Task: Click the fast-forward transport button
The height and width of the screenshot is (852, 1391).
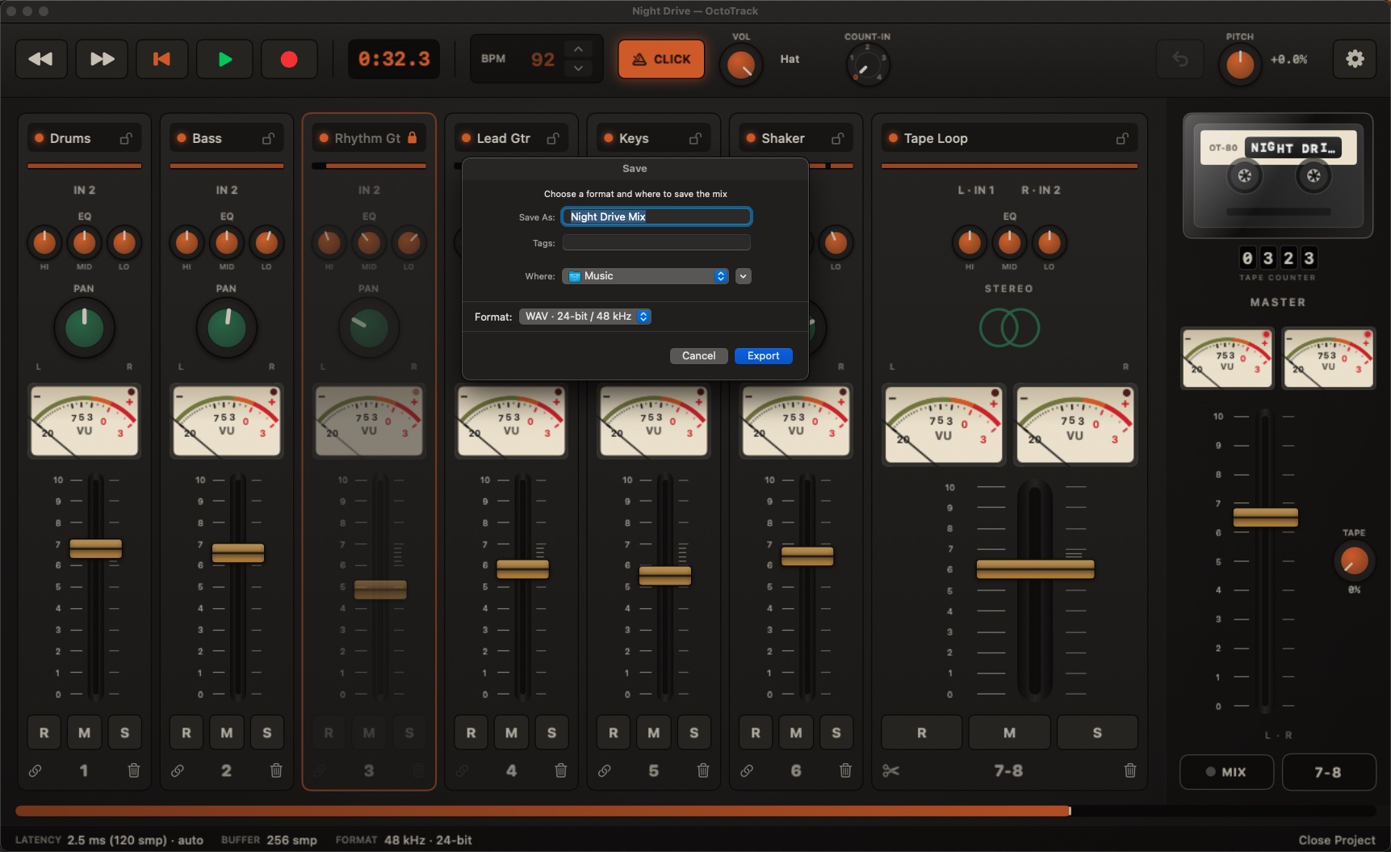Action: [102, 59]
